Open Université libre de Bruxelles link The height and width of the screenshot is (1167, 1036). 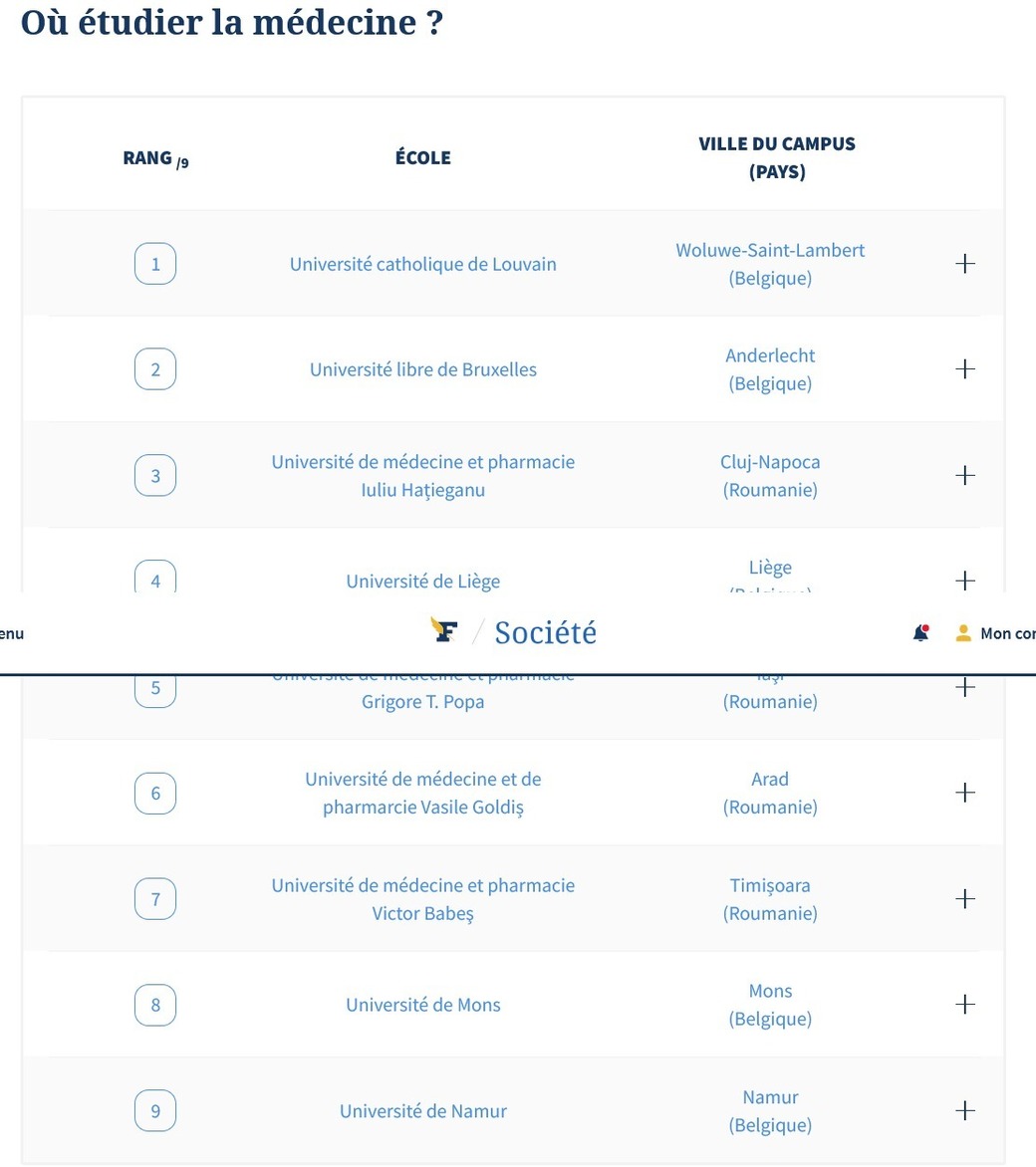[422, 370]
